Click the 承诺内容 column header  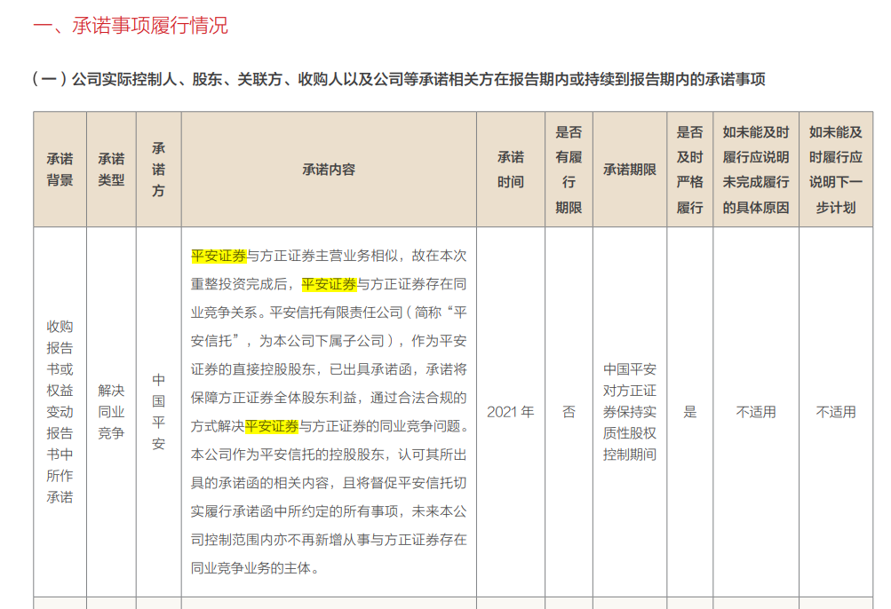coord(329,170)
